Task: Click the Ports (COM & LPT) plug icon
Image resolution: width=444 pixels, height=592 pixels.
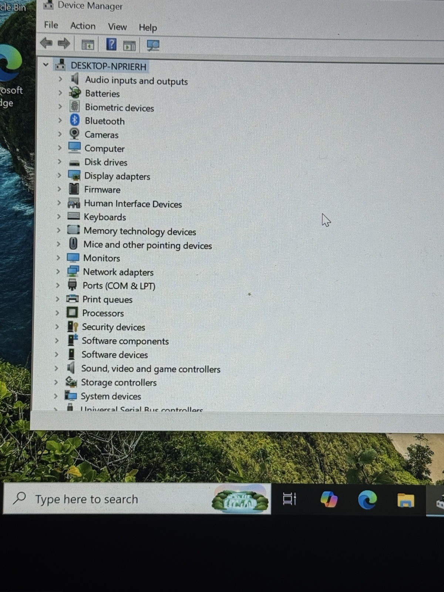Action: click(x=73, y=285)
